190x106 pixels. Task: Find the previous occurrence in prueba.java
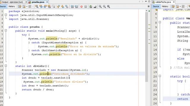41,6
